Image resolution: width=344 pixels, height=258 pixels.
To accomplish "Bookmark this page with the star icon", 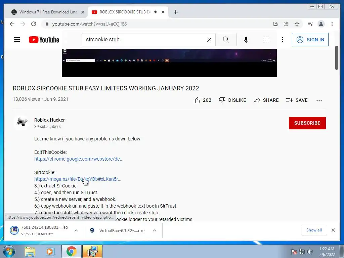I will (x=297, y=24).
